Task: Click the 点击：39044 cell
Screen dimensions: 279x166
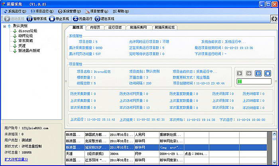Action: click(x=196, y=154)
